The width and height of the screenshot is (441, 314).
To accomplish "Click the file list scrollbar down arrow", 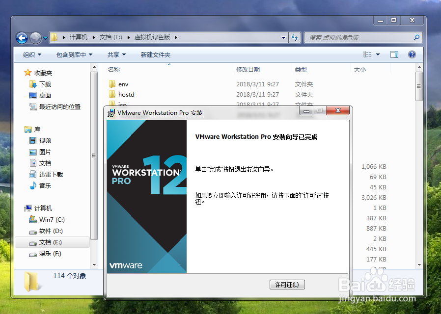I will tap(419, 264).
